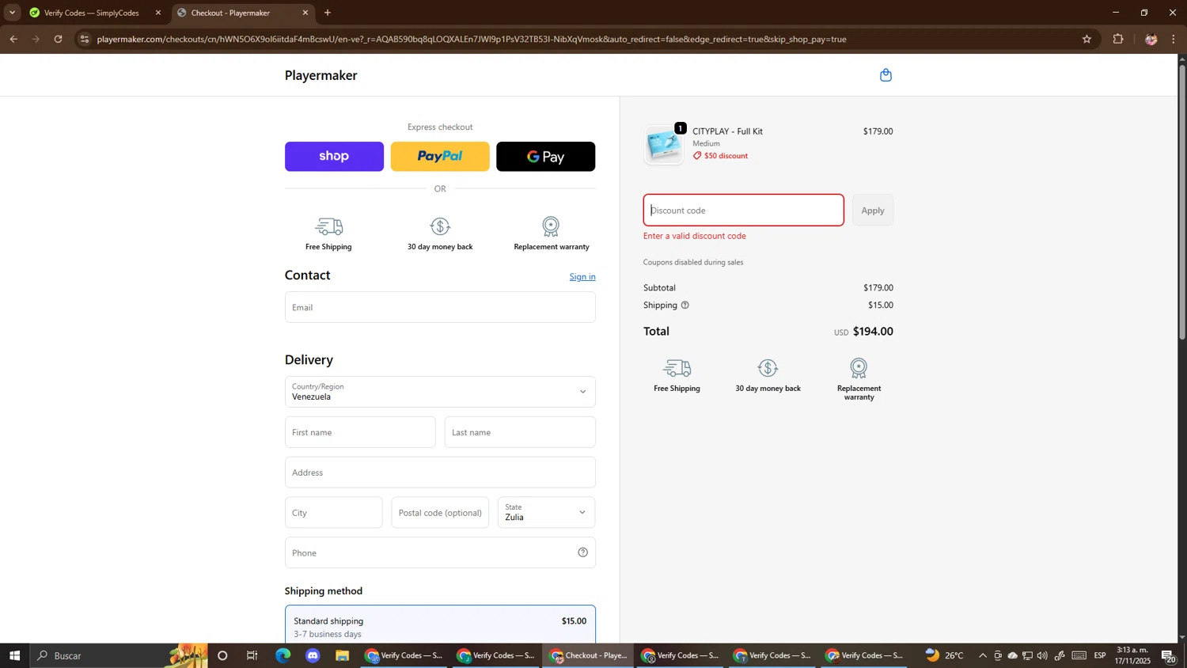
Task: Click the USD $194.00 total amount
Action: coord(863,332)
